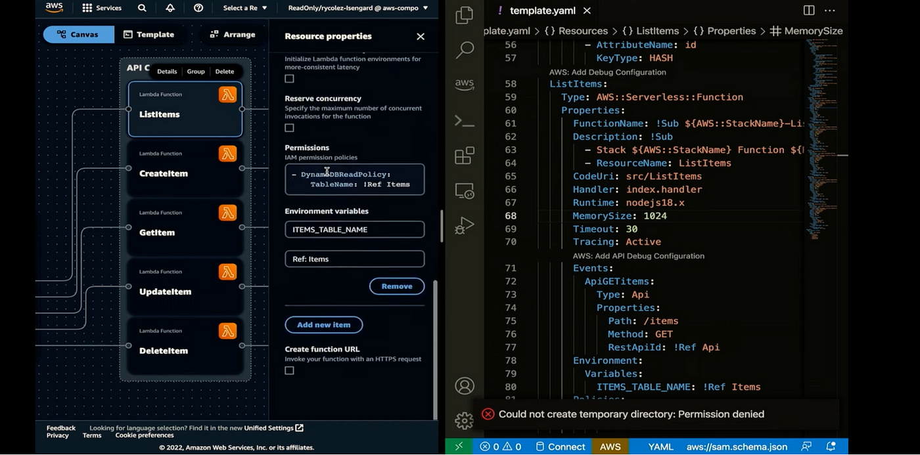Open the AWS Toolkit sidebar icon

click(465, 84)
